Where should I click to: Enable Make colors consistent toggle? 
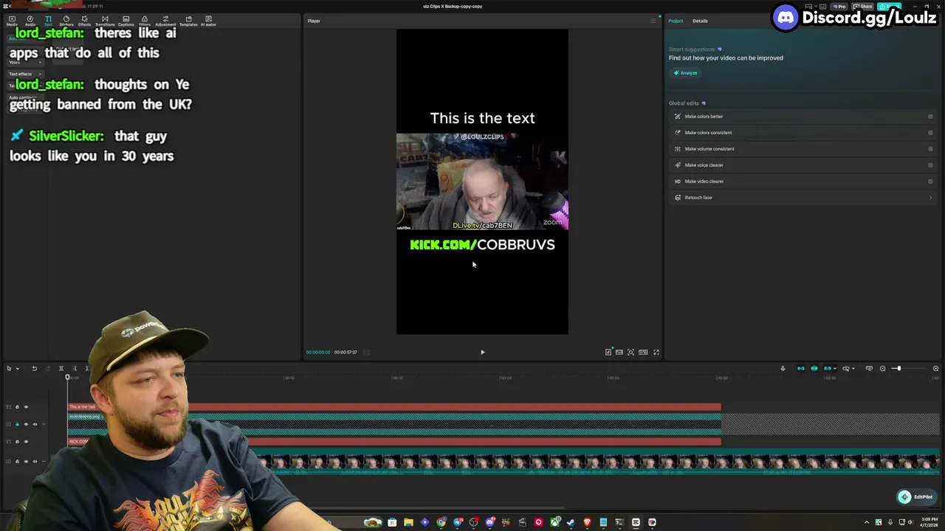point(930,133)
